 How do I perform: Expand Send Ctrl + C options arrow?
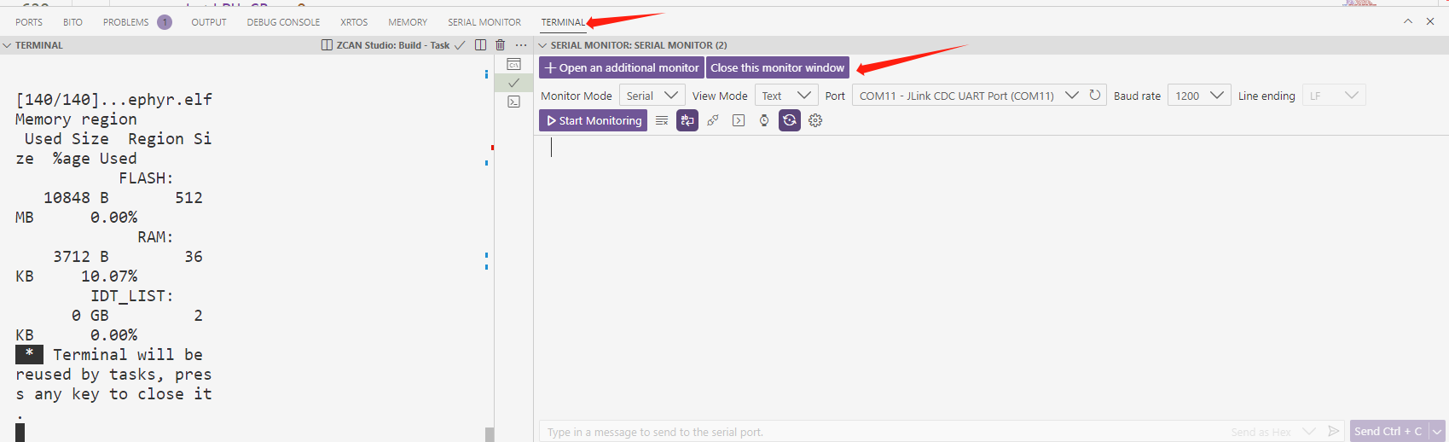coord(1437,432)
